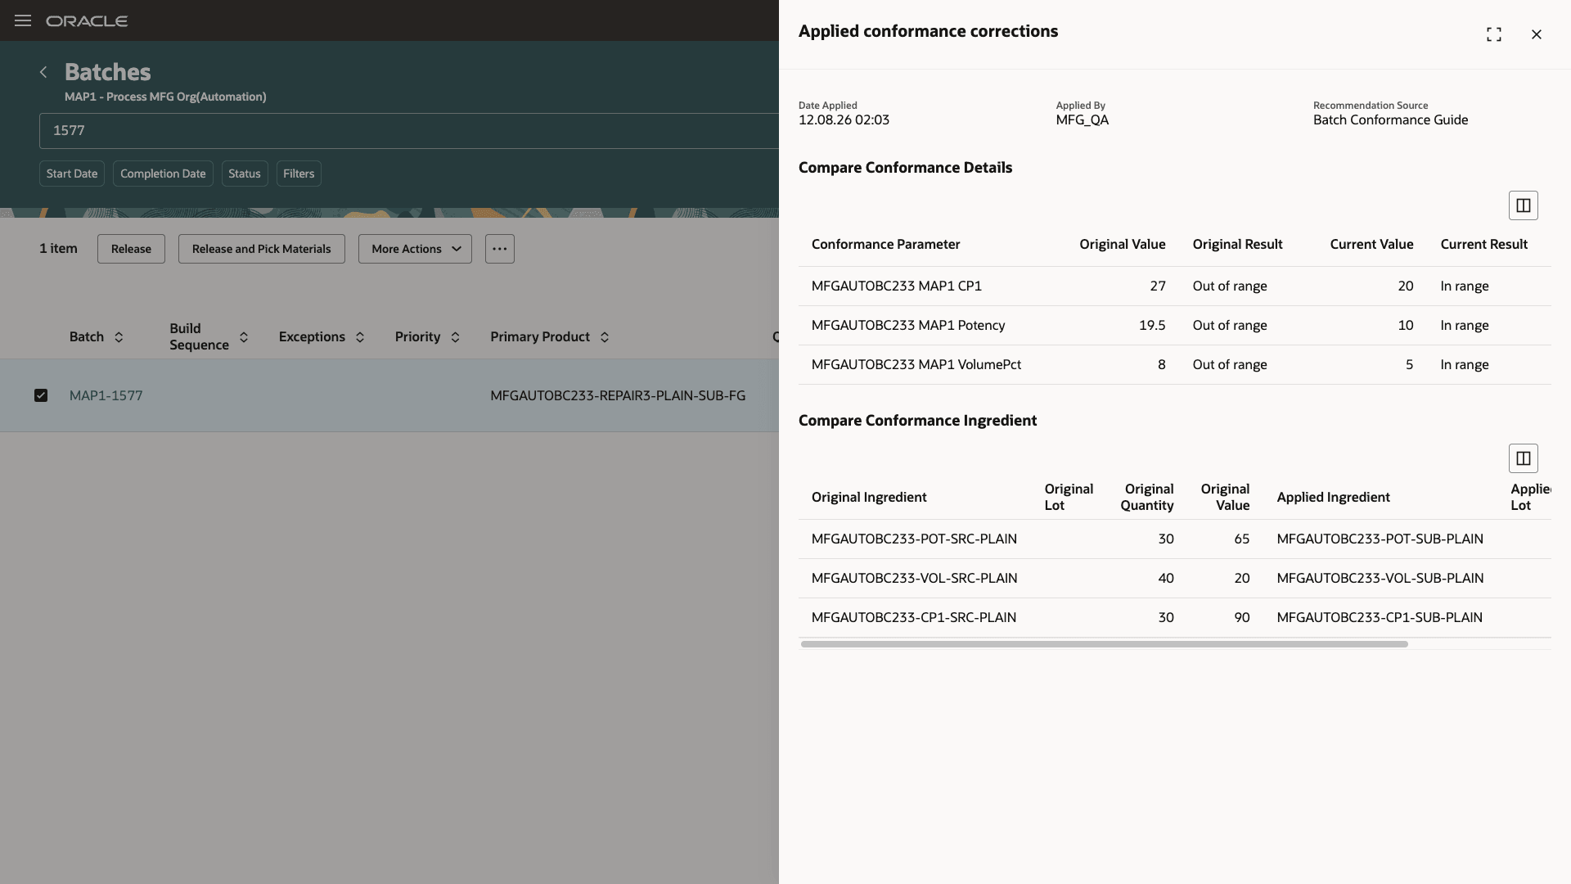
Task: Click the Applied Ingredient column header
Action: tap(1333, 497)
